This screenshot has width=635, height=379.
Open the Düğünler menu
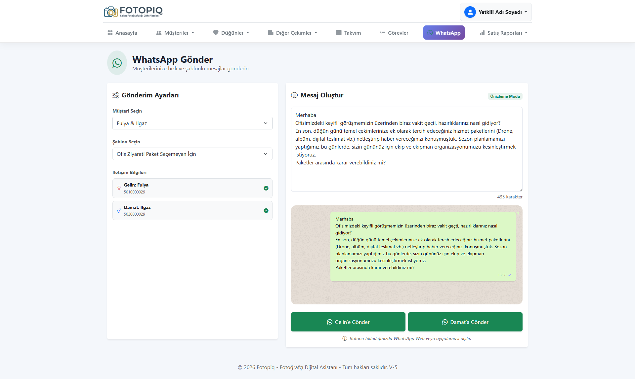[231, 33]
